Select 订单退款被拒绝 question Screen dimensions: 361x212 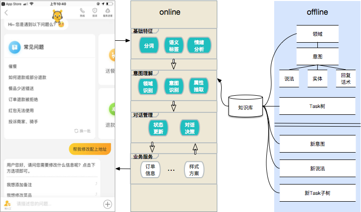pos(23,100)
